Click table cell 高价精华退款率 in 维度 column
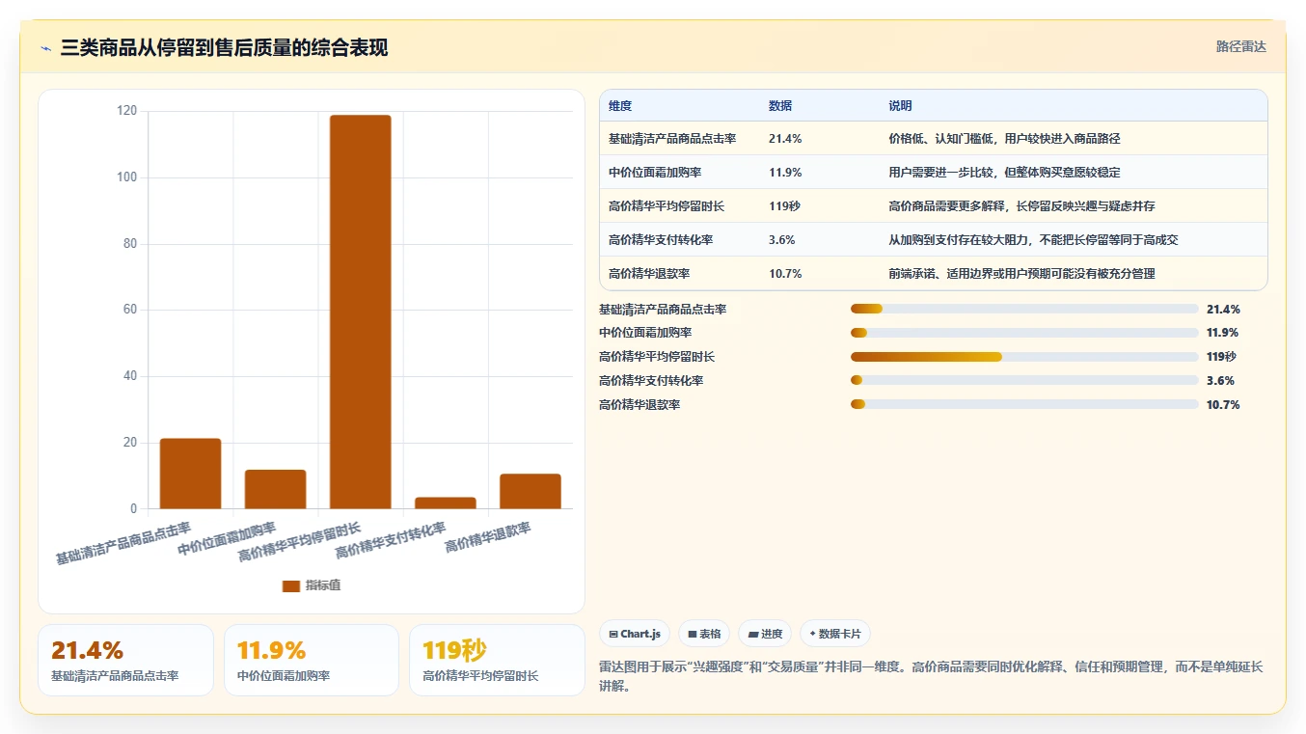The height and width of the screenshot is (734, 1306). pyautogui.click(x=649, y=274)
